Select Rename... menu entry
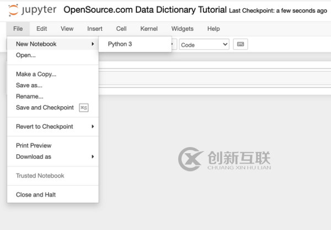The height and width of the screenshot is (230, 331). tap(53, 97)
